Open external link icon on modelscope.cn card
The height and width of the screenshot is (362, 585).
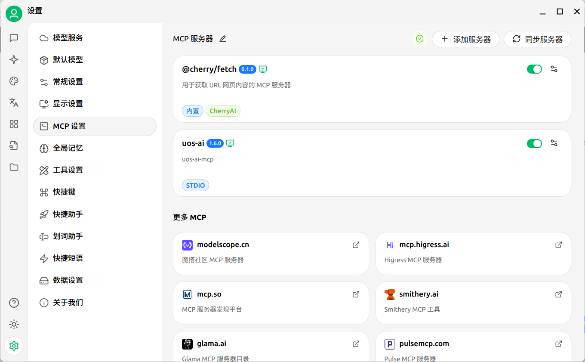pyautogui.click(x=356, y=245)
